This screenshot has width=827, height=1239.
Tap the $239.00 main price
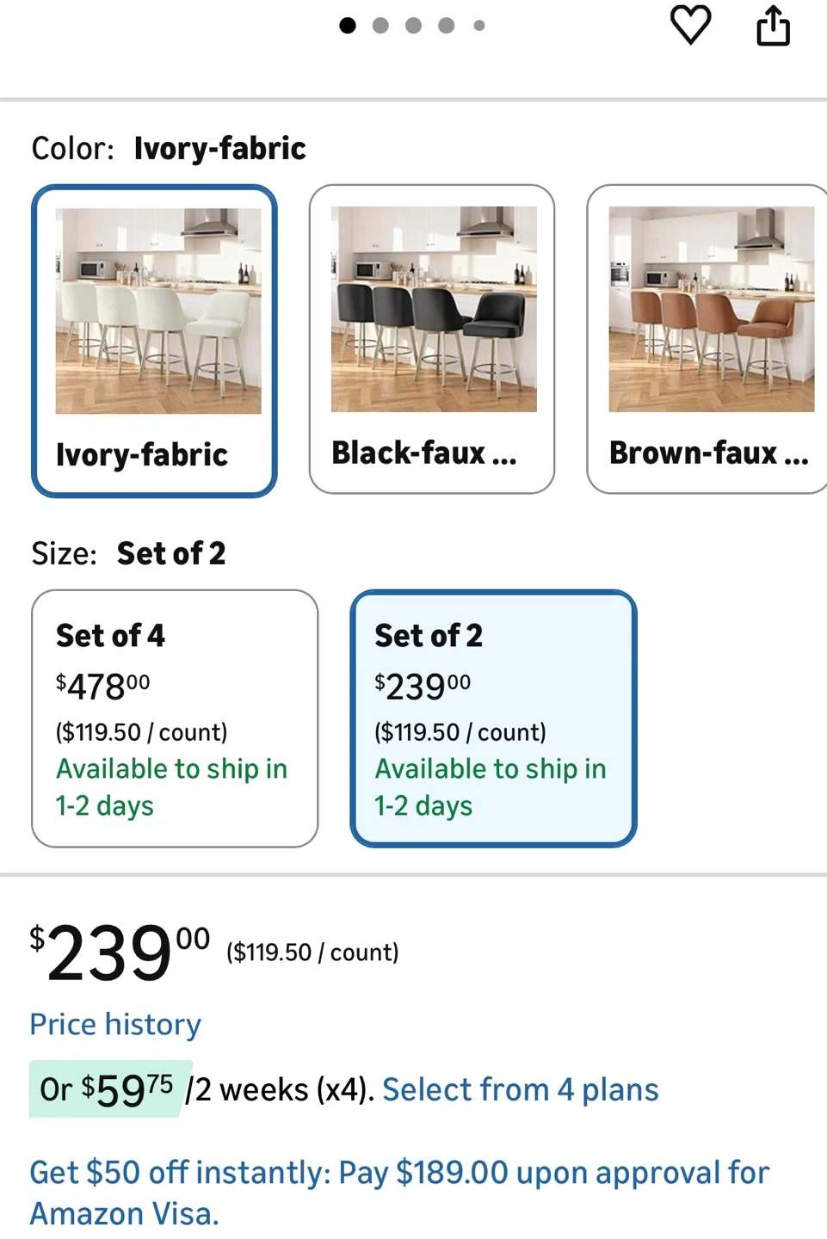click(x=120, y=952)
